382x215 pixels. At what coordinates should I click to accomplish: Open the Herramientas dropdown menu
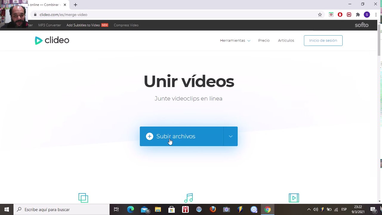point(235,40)
